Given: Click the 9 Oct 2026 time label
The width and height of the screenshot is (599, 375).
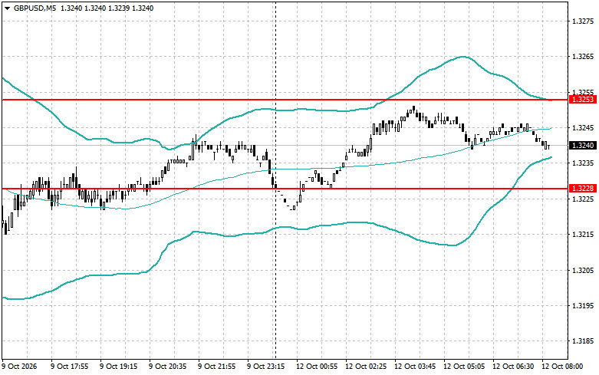Looking at the screenshot, I should click(19, 367).
